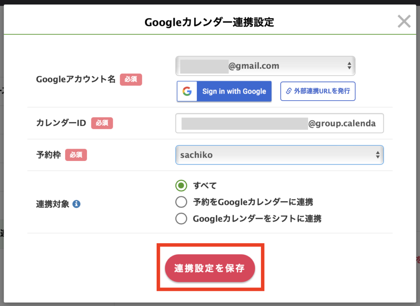This screenshot has width=420, height=306.
Task: Click the Sign in with Google button
Action: tap(224, 91)
